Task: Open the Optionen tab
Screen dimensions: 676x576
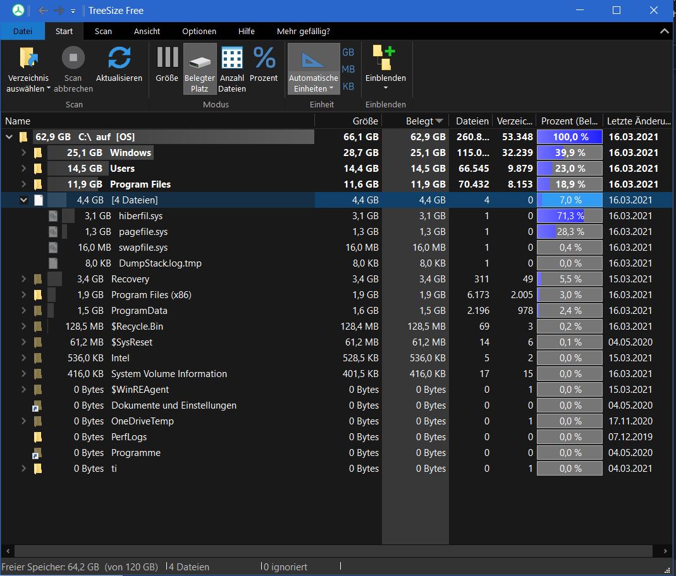Action: pyautogui.click(x=199, y=31)
